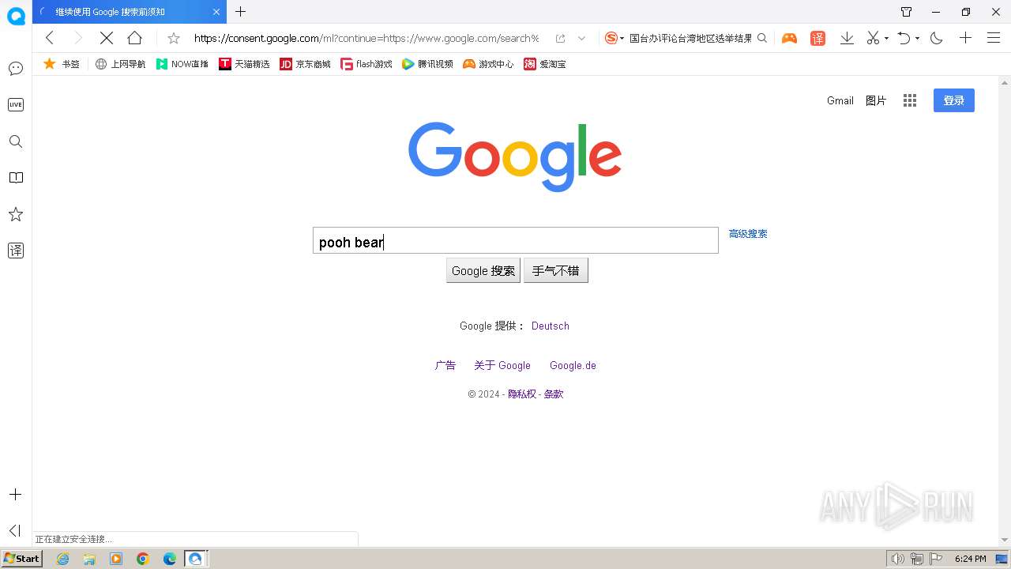Open the skin icon in title bar
This screenshot has height=569, width=1011.
click(906, 12)
